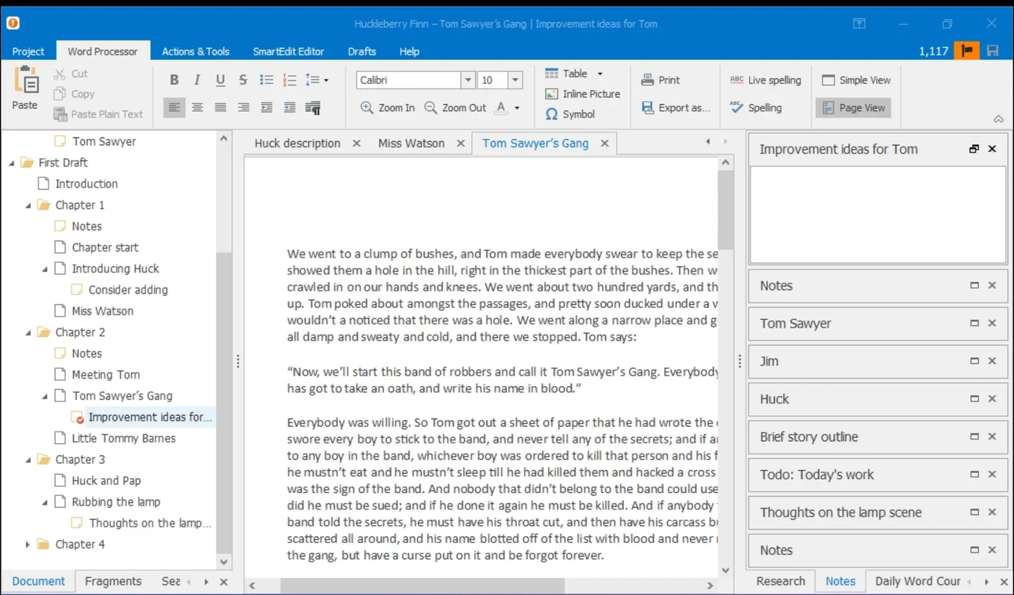
Task: Toggle Strikethrough formatting
Action: coord(243,80)
